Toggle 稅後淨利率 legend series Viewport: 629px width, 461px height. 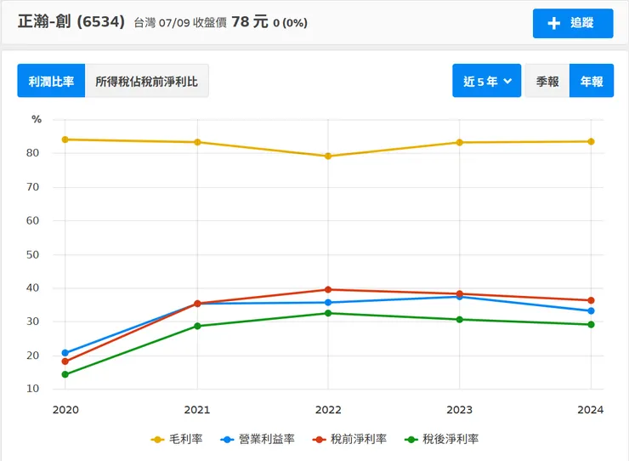(442, 440)
